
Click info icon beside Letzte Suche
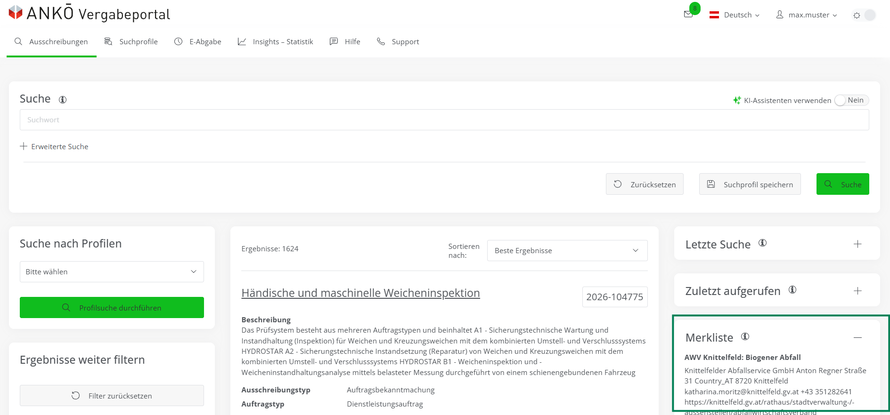click(762, 243)
